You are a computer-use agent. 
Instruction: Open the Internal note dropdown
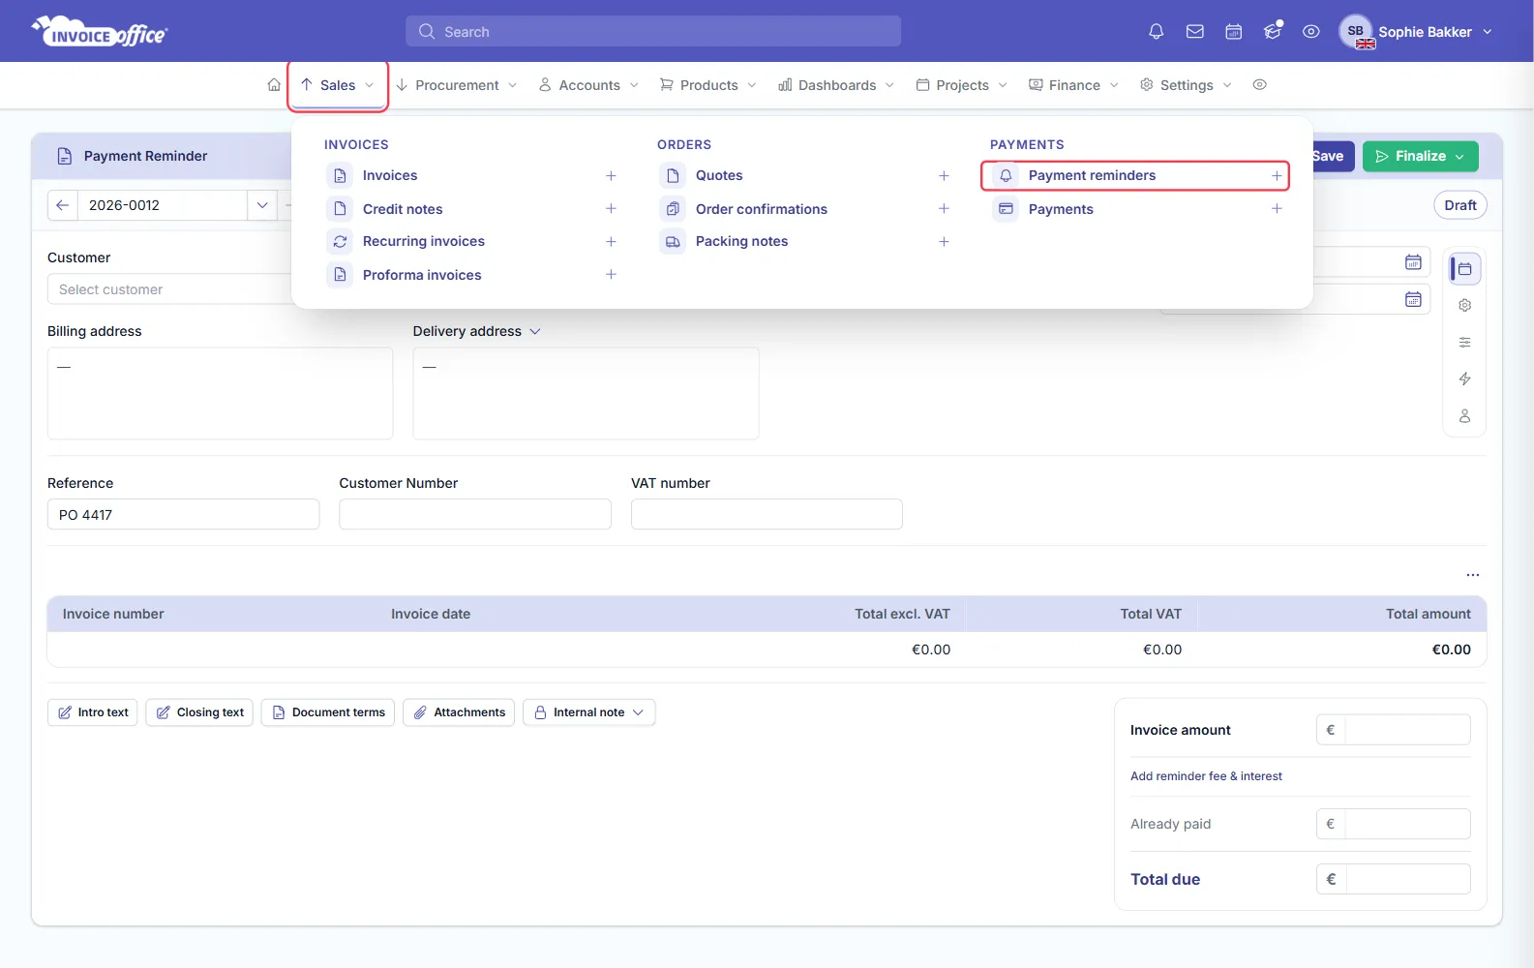pyautogui.click(x=589, y=712)
